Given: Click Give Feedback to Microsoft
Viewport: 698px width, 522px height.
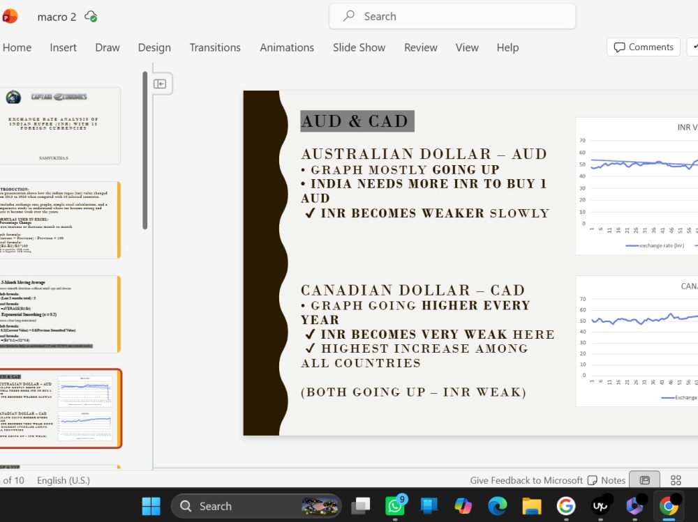Looking at the screenshot, I should [x=526, y=480].
